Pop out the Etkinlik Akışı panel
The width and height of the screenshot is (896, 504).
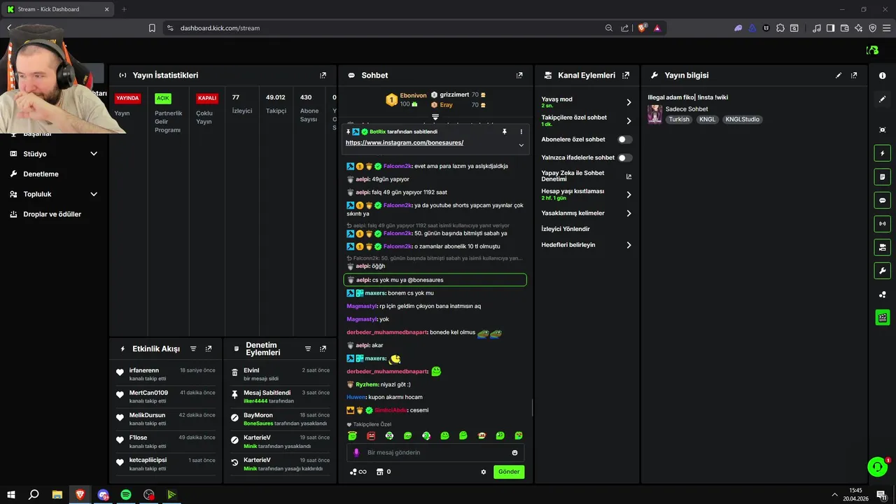pyautogui.click(x=209, y=349)
